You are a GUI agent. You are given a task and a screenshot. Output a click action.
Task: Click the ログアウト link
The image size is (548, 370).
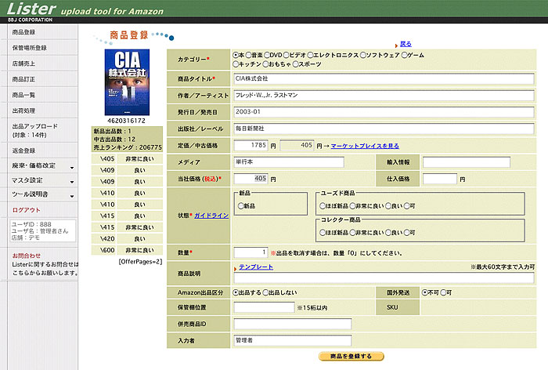(x=26, y=210)
